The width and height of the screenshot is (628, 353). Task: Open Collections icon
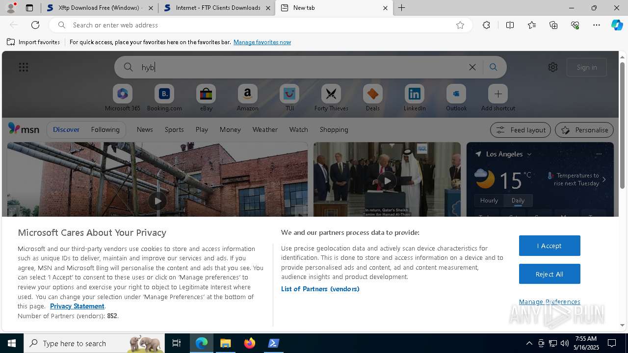553,25
